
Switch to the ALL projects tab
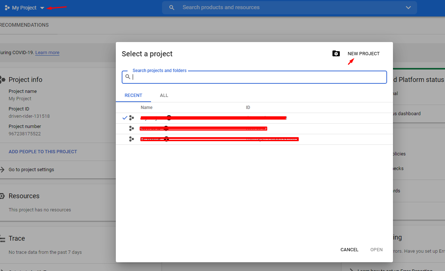164,95
